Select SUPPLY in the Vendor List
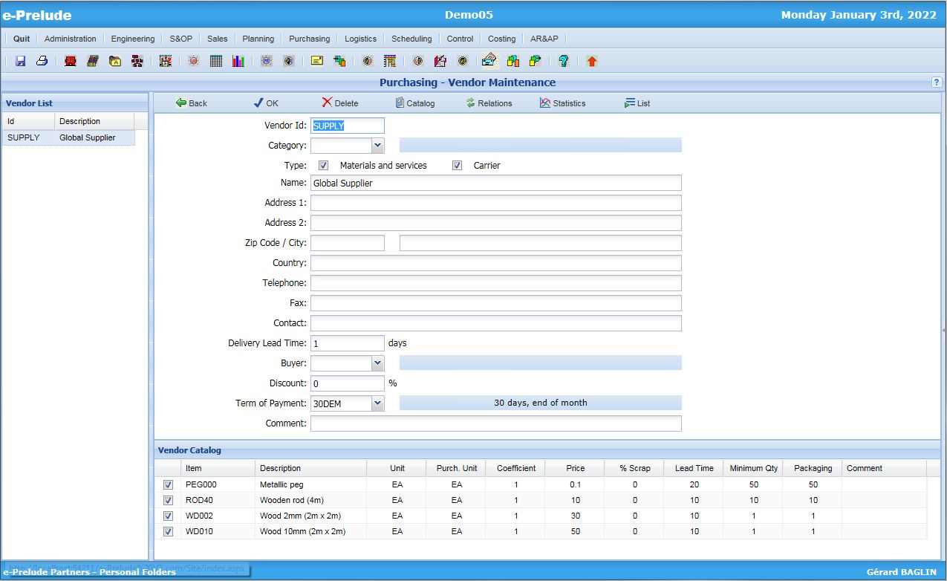The width and height of the screenshot is (947, 581). [x=23, y=137]
